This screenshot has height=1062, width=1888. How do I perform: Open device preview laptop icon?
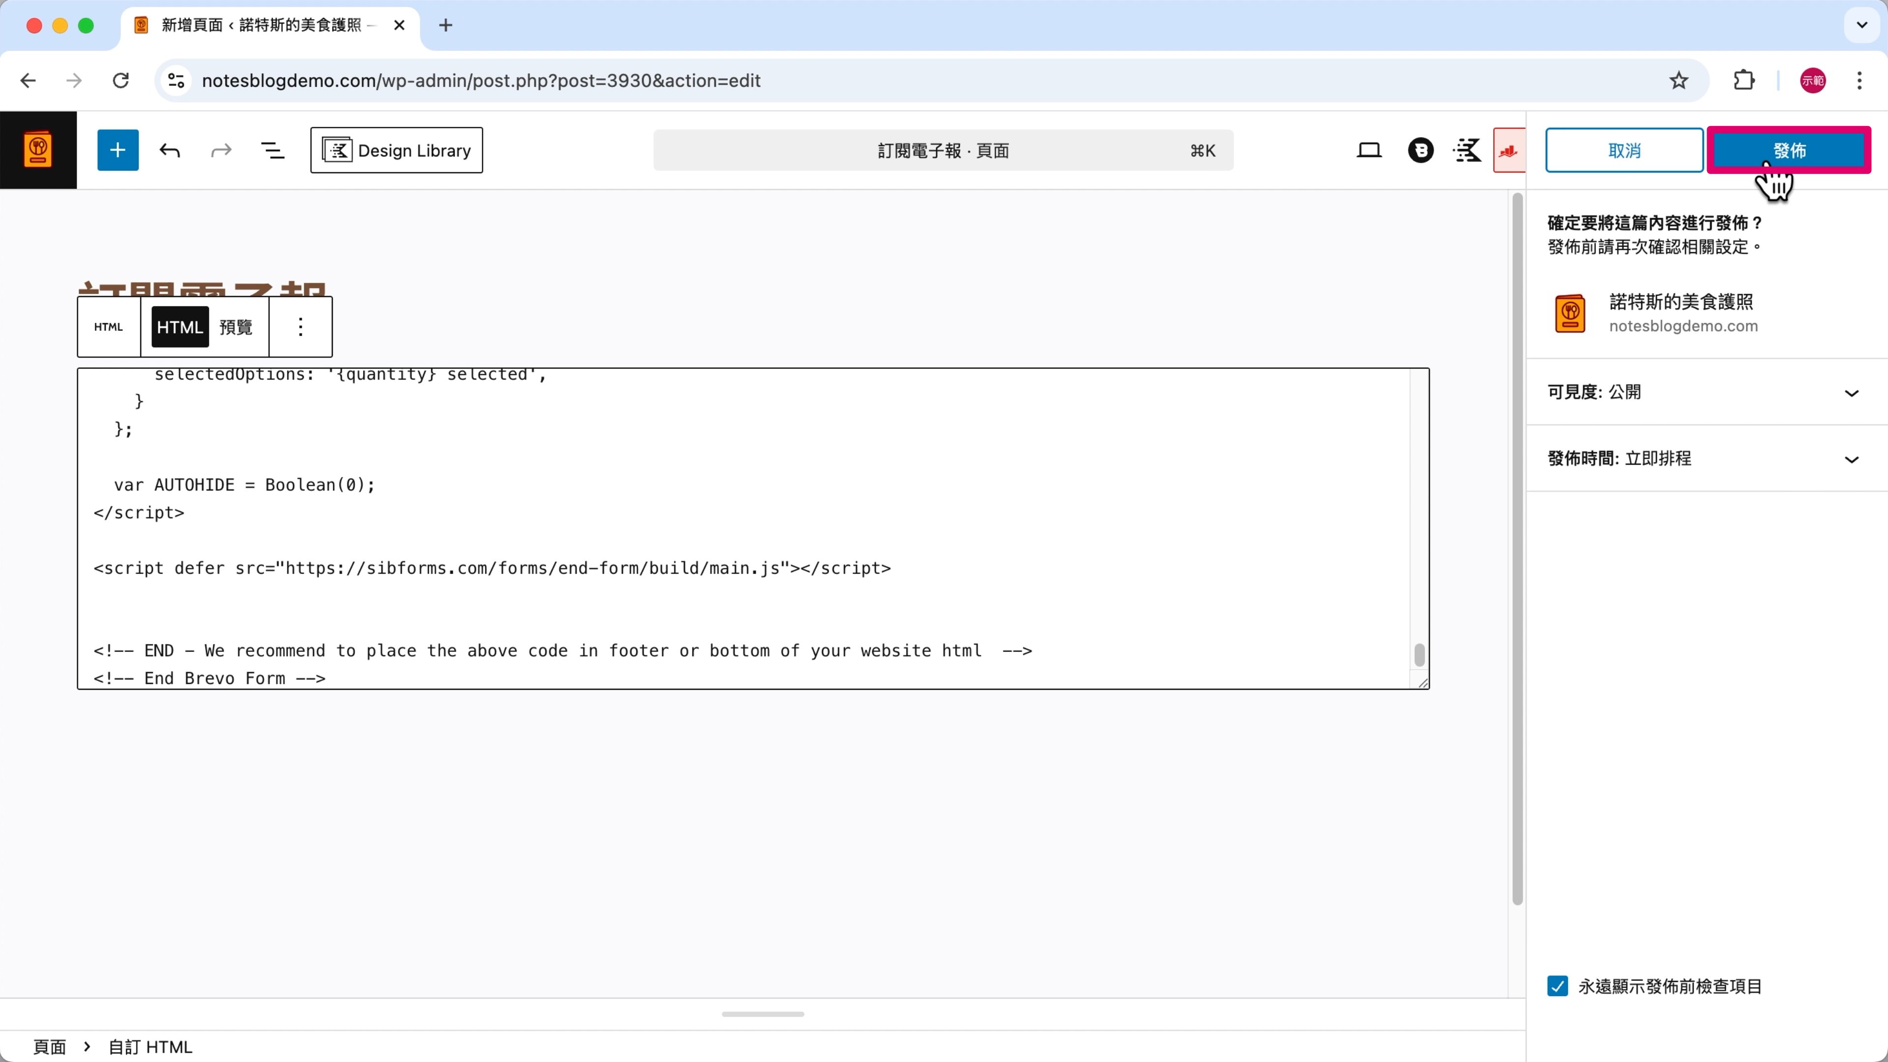point(1368,150)
